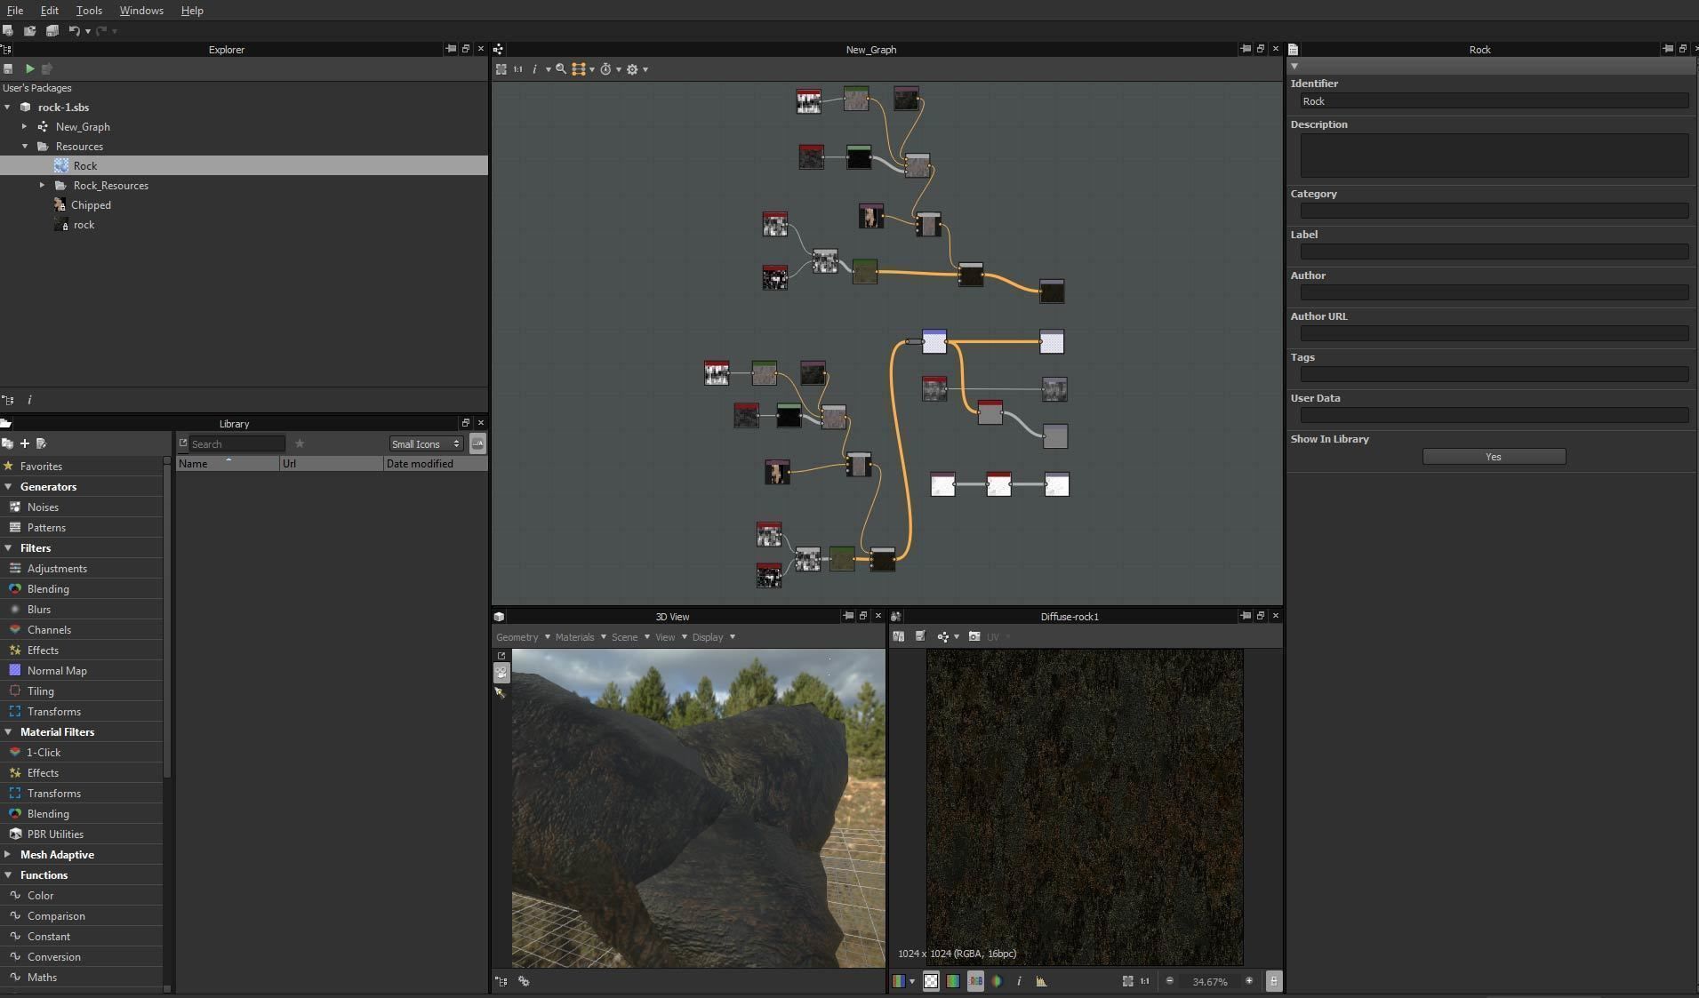Click the orange node alignment icon
Viewport: 1699px width, 998px height.
pos(579,69)
